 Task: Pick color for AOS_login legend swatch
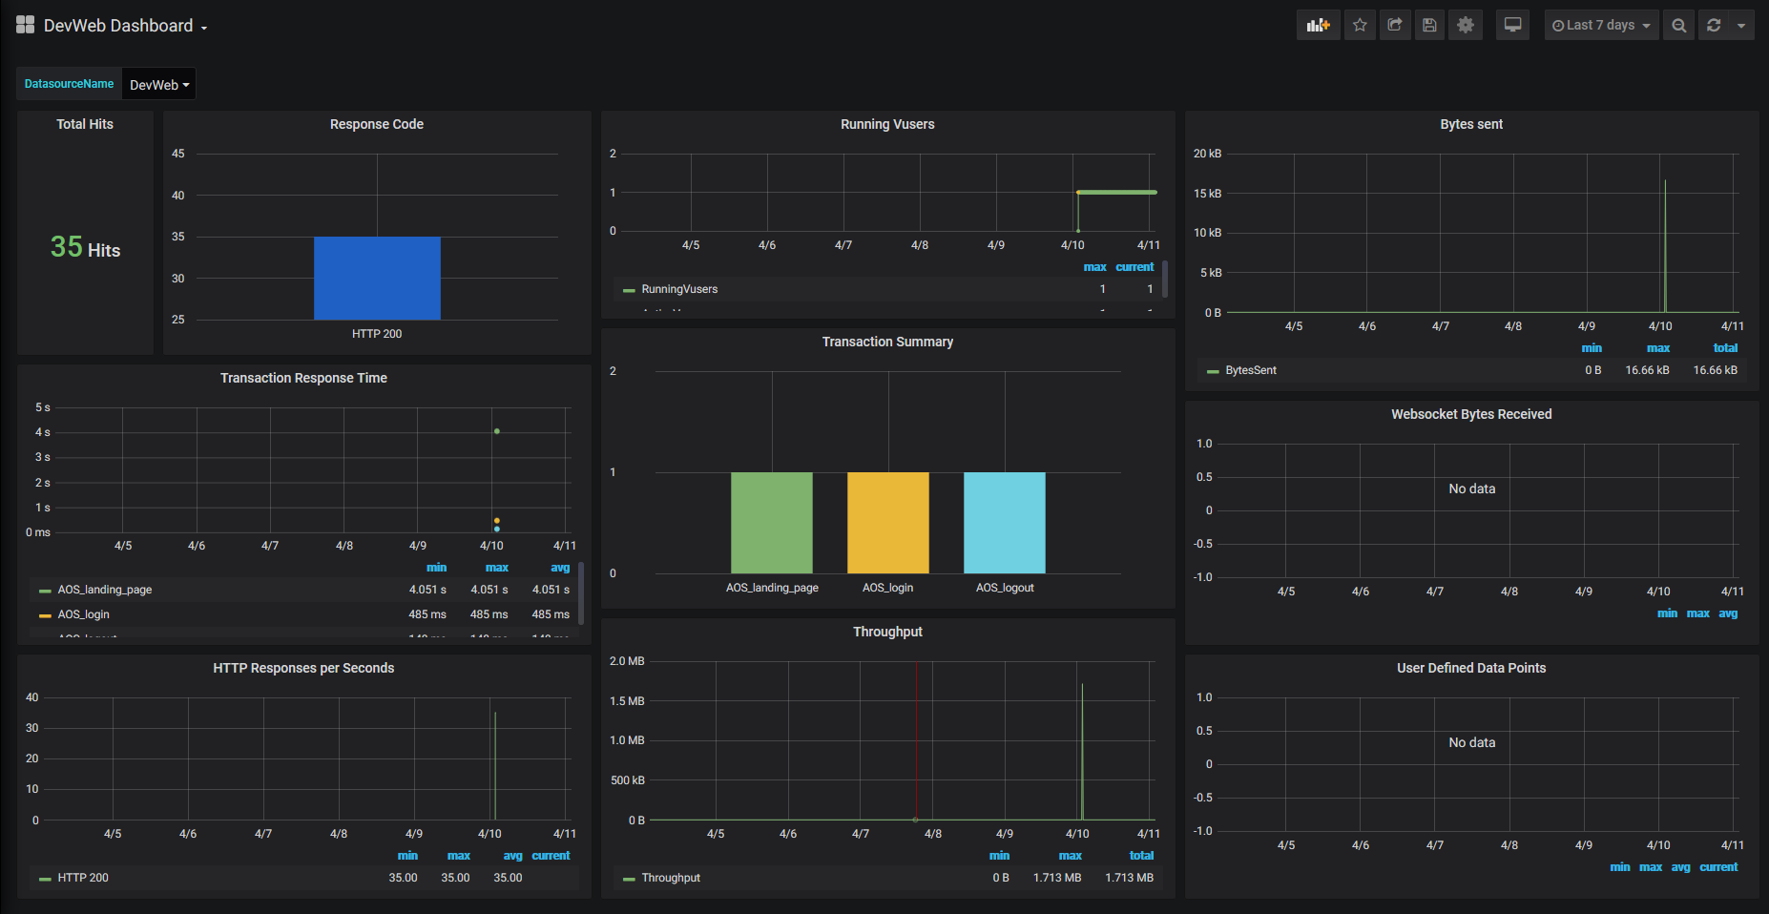(45, 615)
